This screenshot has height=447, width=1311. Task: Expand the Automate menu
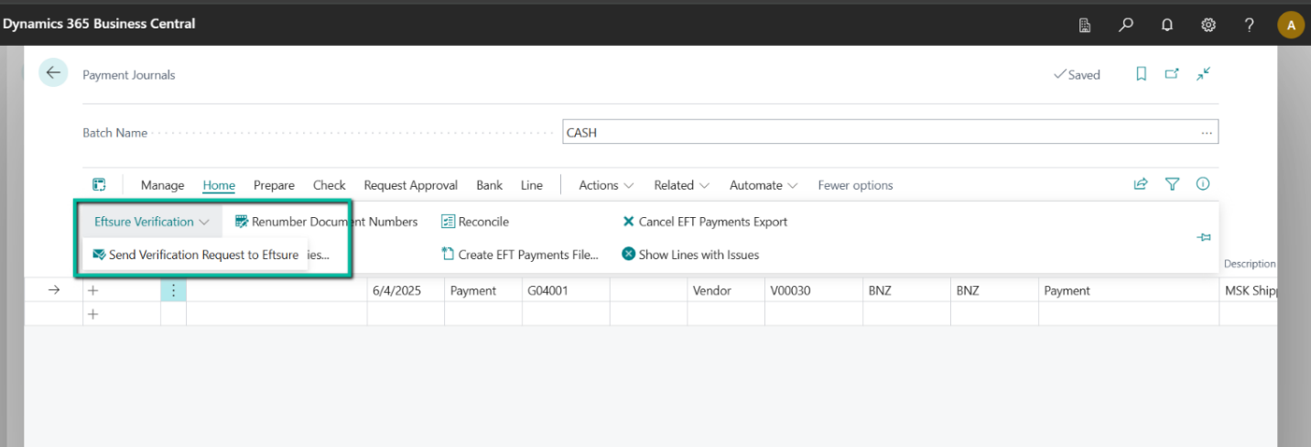764,185
